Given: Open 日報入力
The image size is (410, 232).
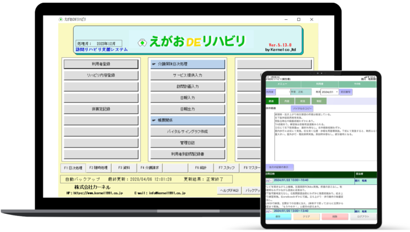Looking at the screenshot, I should click(x=188, y=98).
